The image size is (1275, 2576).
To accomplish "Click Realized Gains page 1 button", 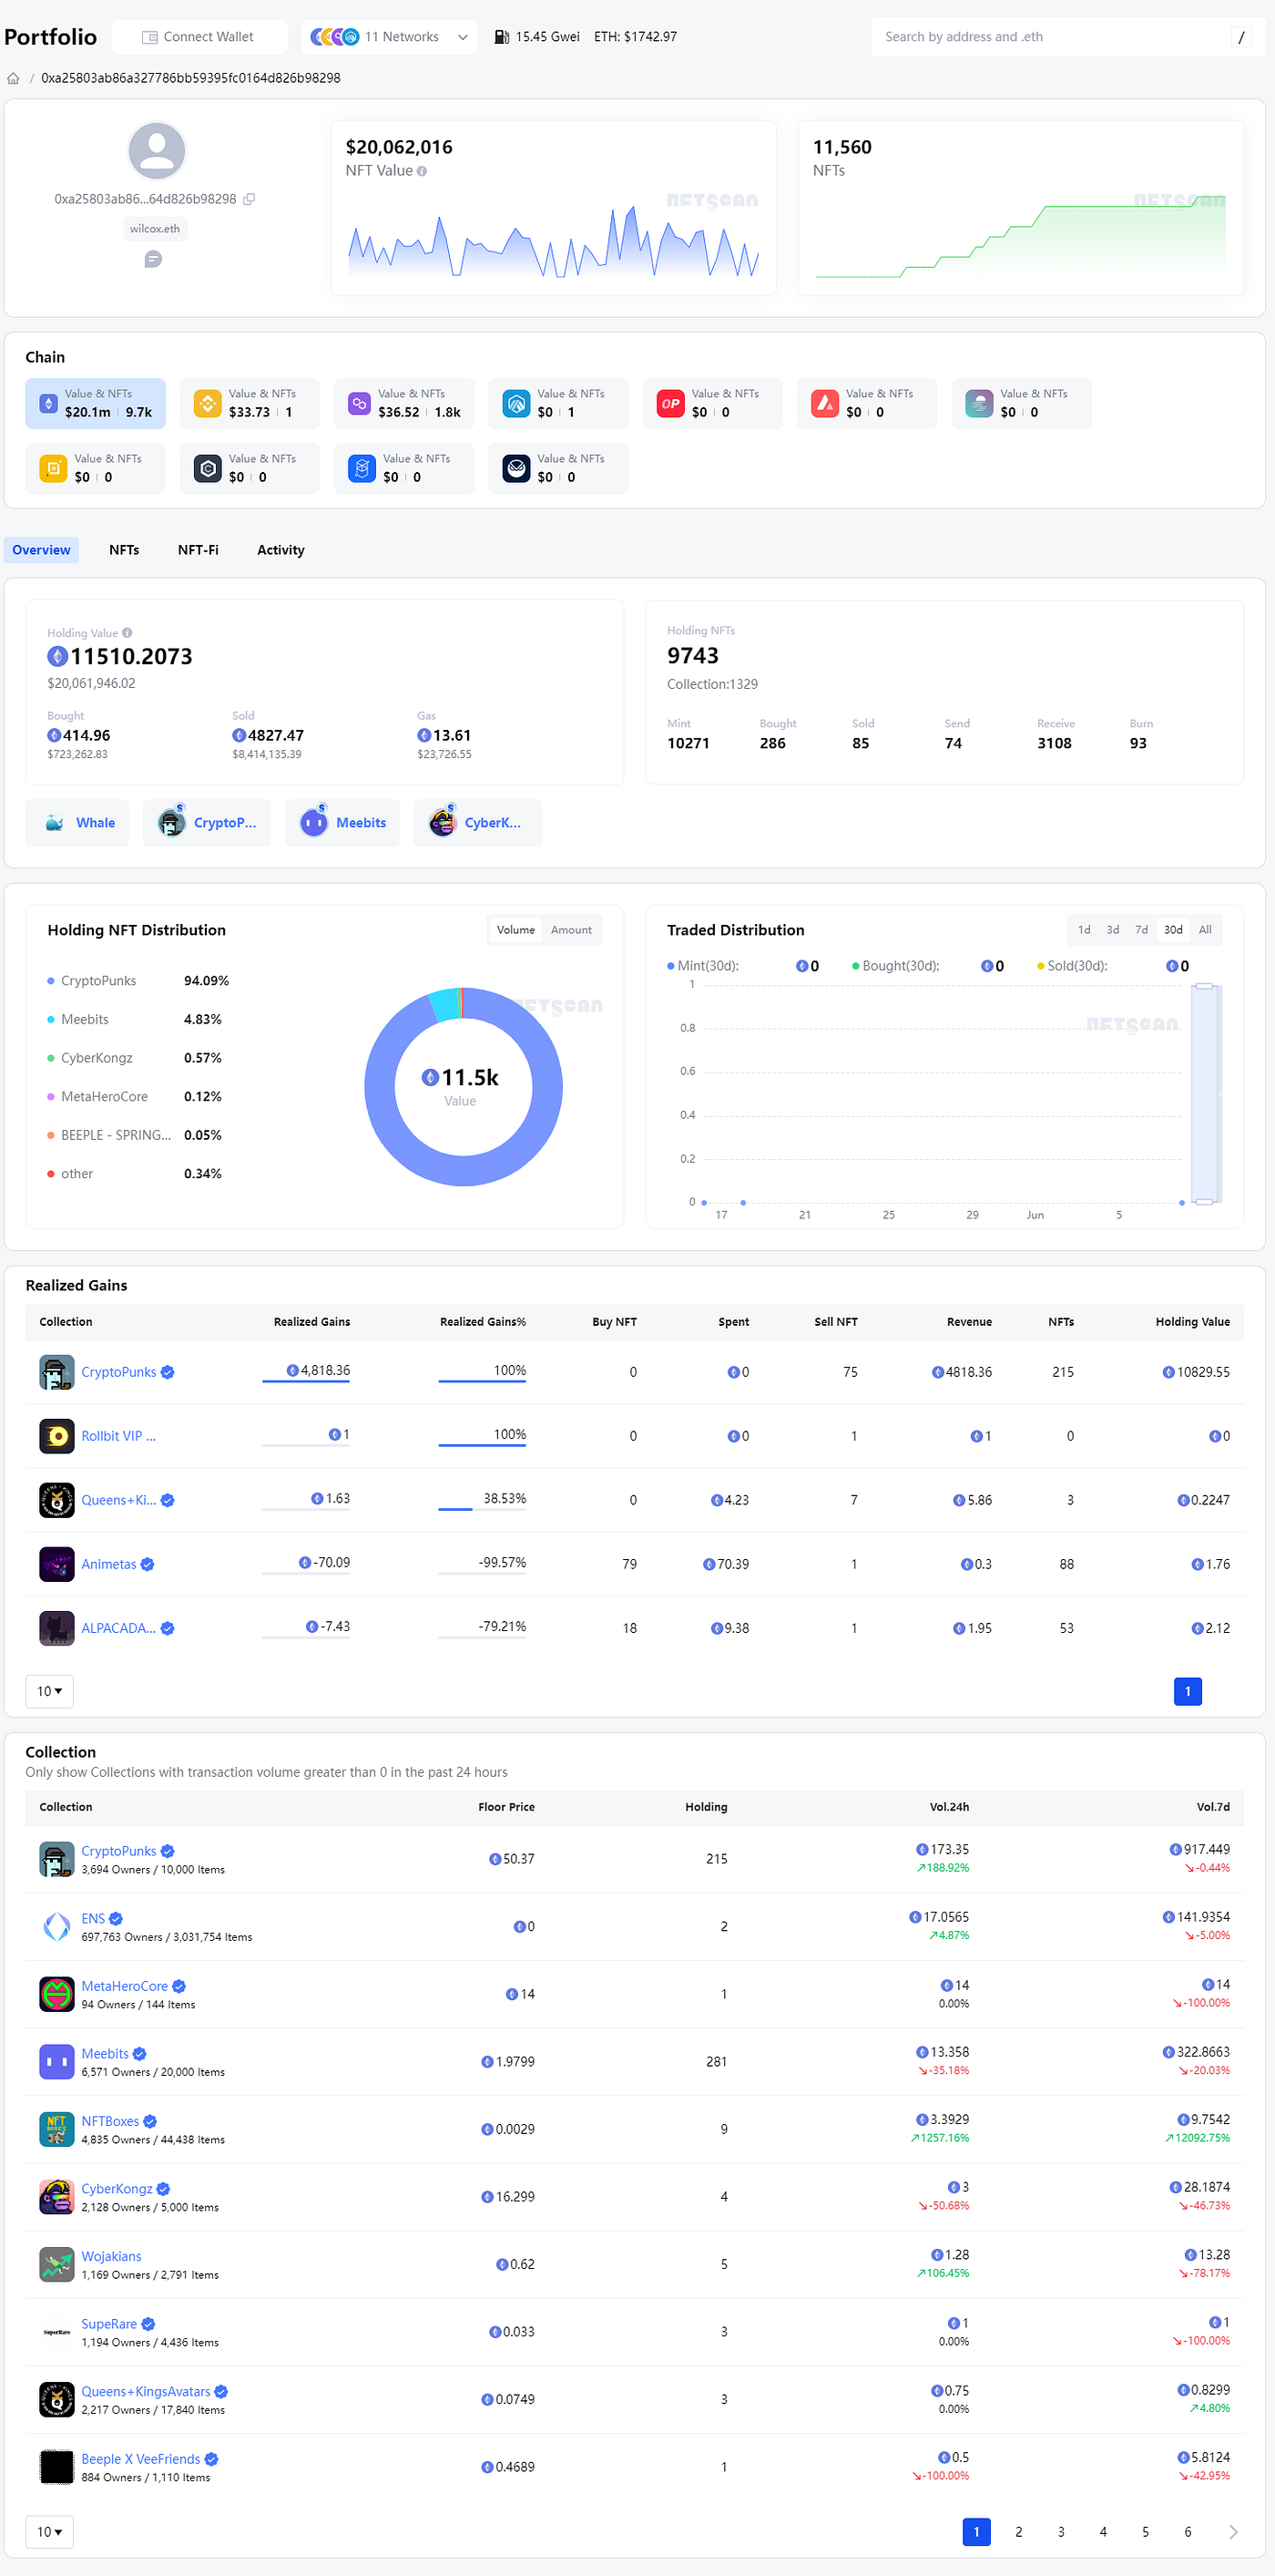I will click(1187, 1691).
